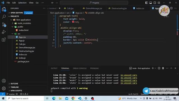Switch to the Destructuring.jsx tab
This screenshot has width=179, height=101.
pos(119,8)
